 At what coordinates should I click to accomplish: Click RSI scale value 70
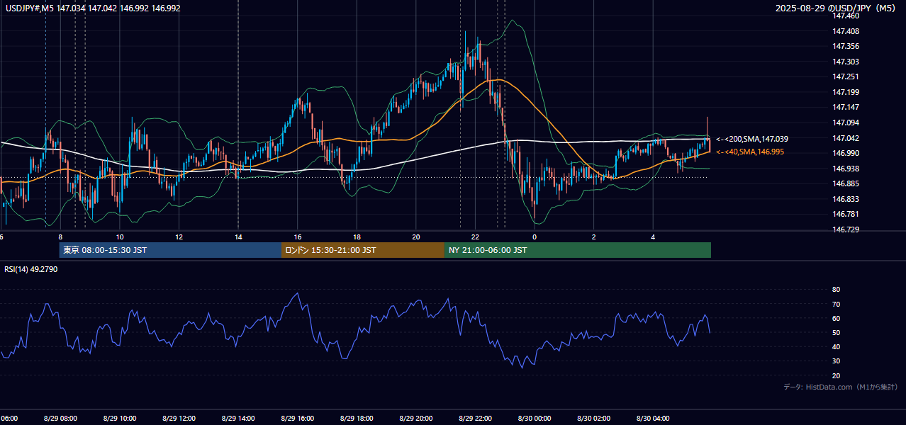coord(837,304)
